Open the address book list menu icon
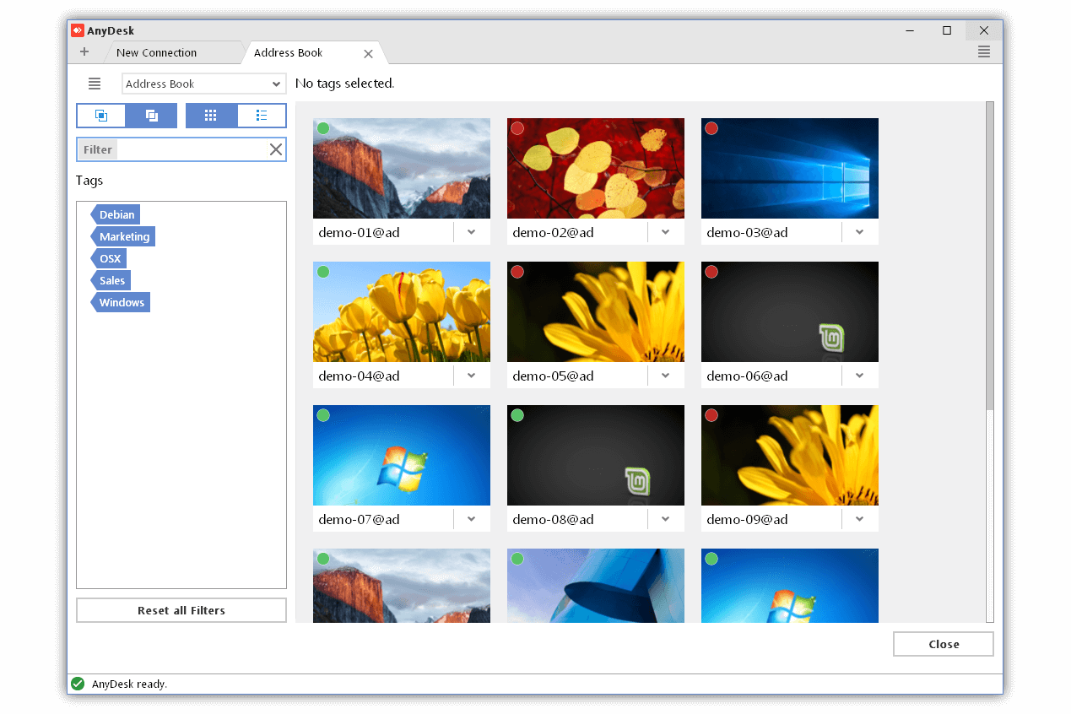The image size is (1071, 714). click(95, 84)
